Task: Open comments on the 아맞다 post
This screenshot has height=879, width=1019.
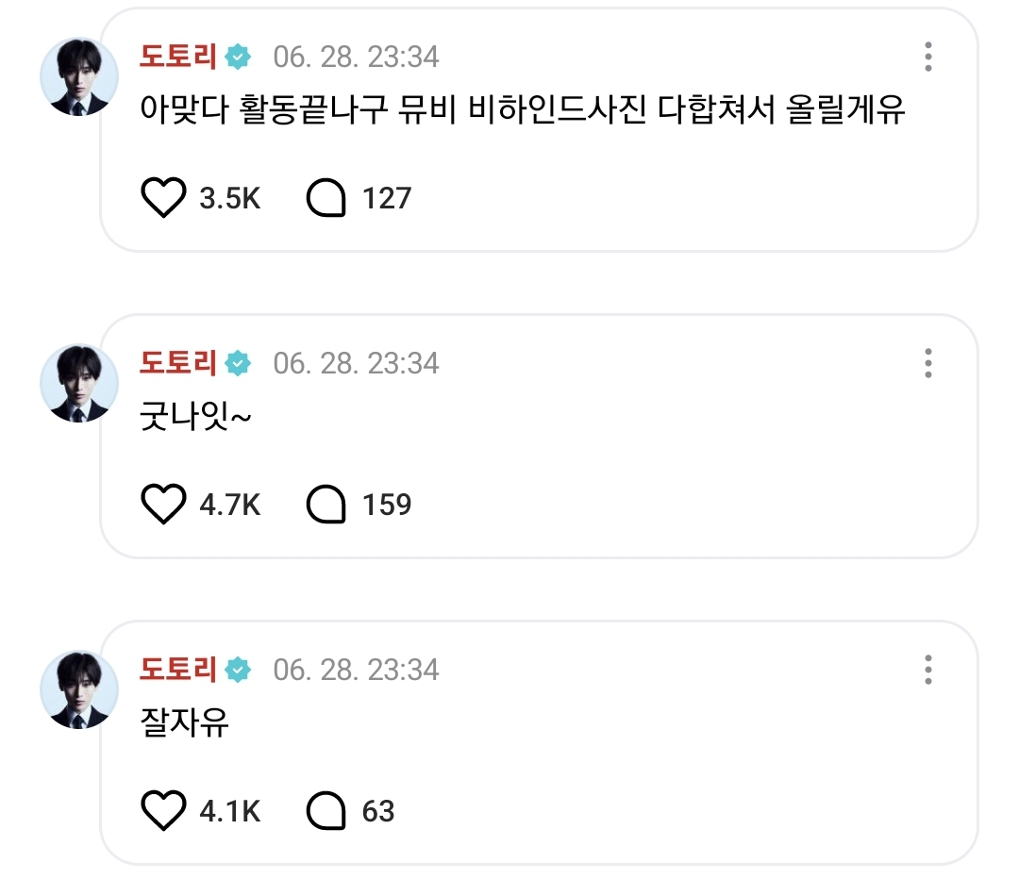Action: (326, 198)
